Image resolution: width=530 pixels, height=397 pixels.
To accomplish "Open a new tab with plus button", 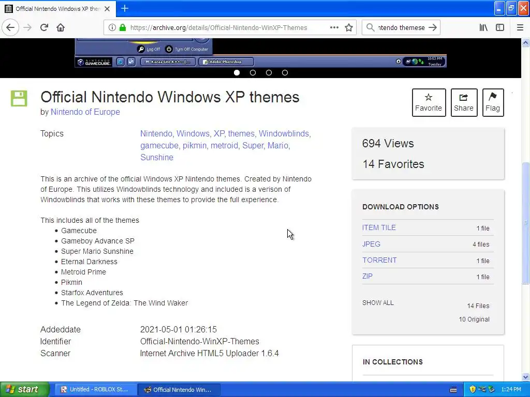I will (x=125, y=8).
